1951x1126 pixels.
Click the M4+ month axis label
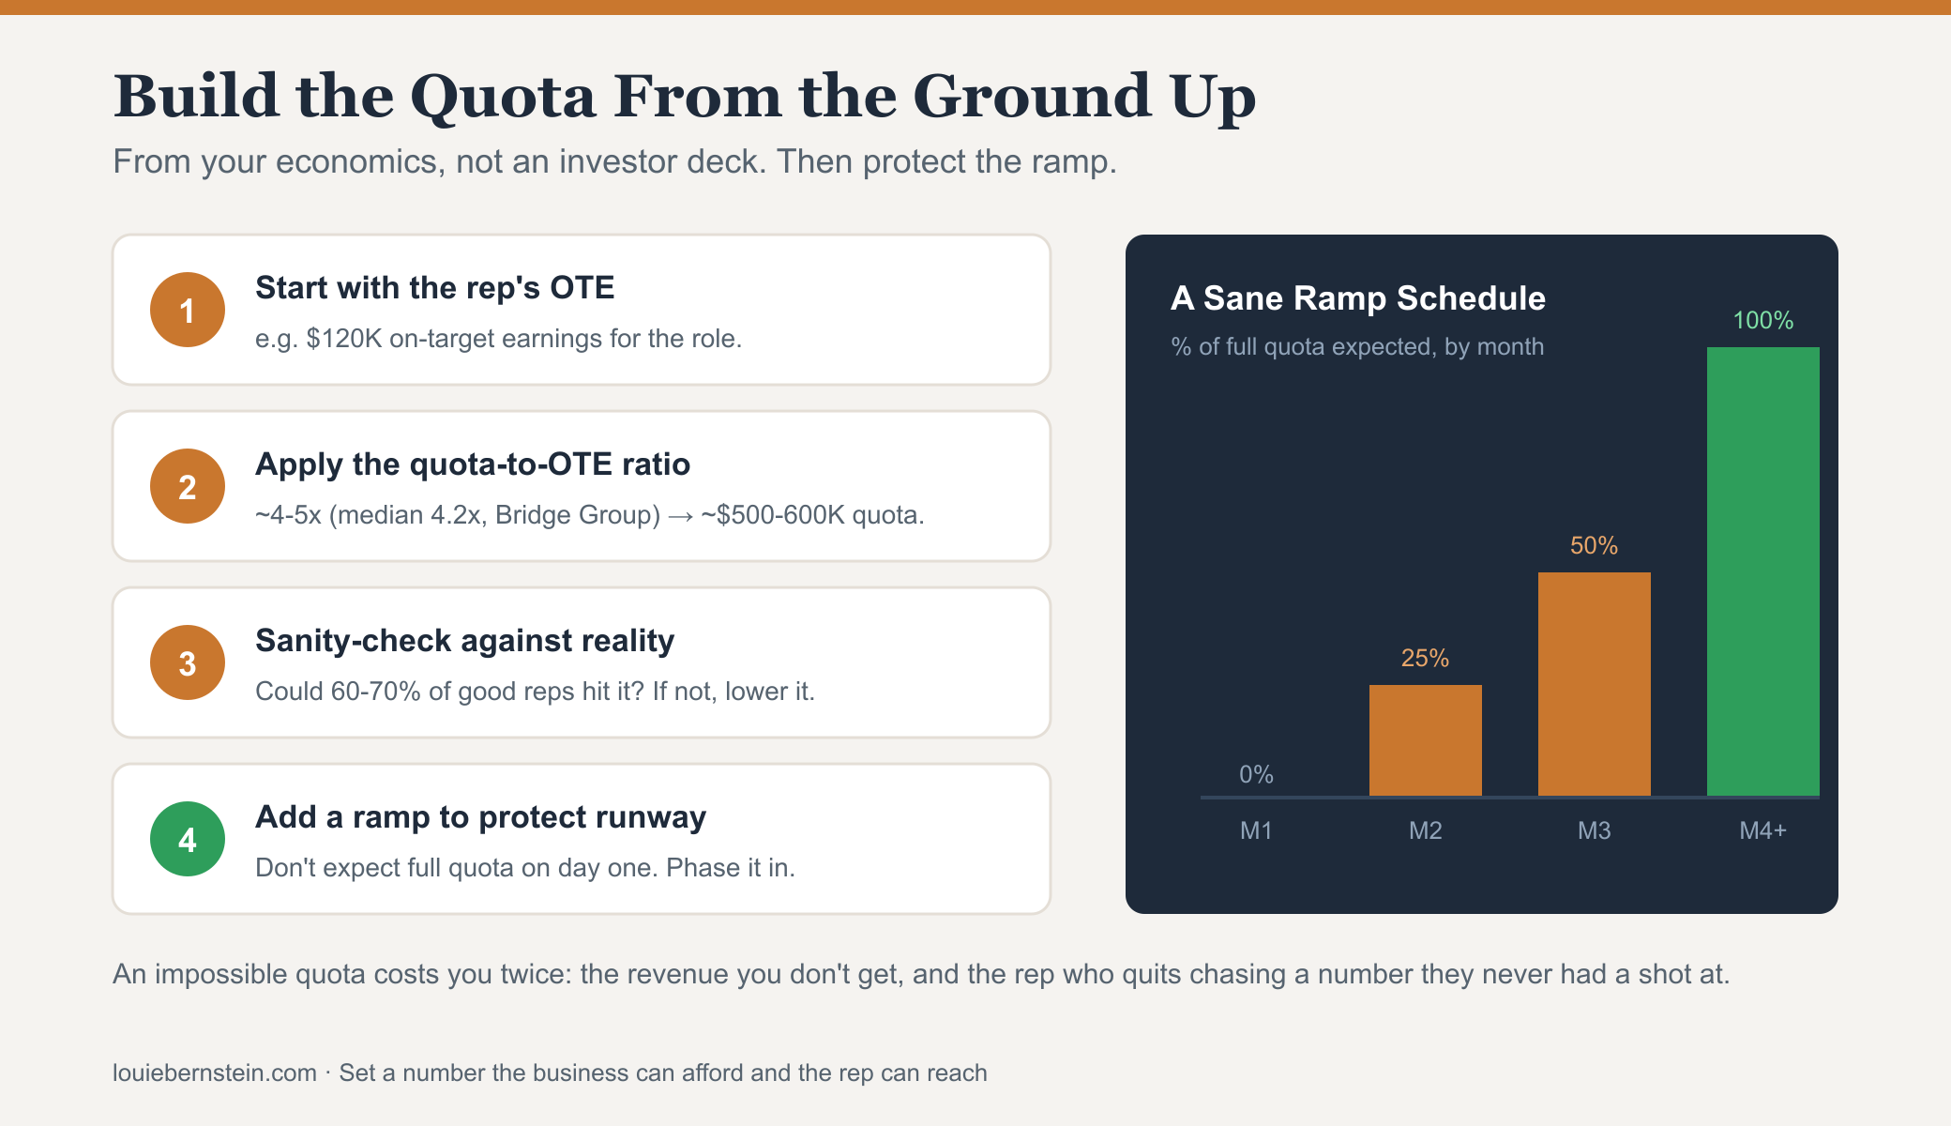click(x=1763, y=830)
